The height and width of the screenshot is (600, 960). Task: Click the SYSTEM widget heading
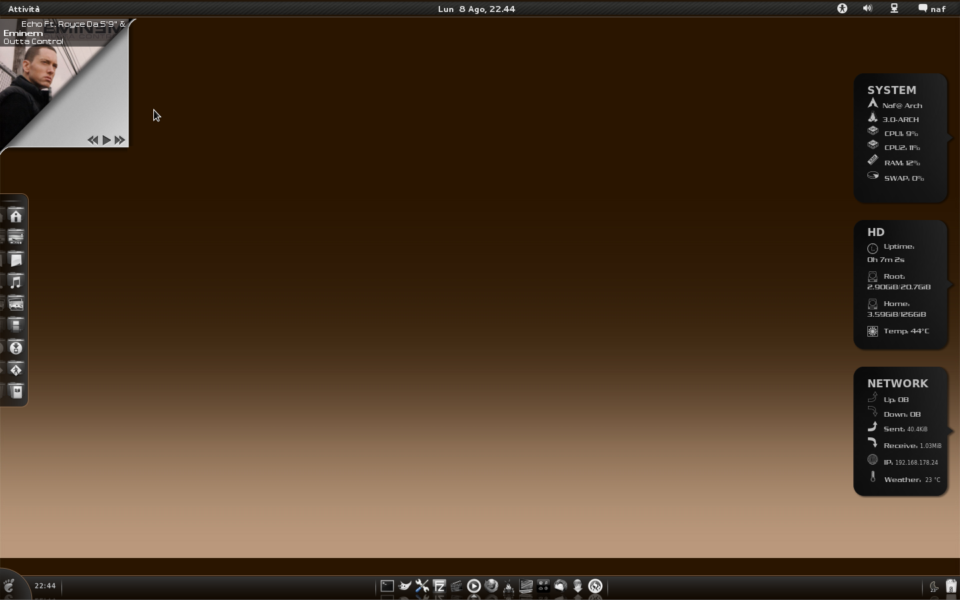[891, 90]
